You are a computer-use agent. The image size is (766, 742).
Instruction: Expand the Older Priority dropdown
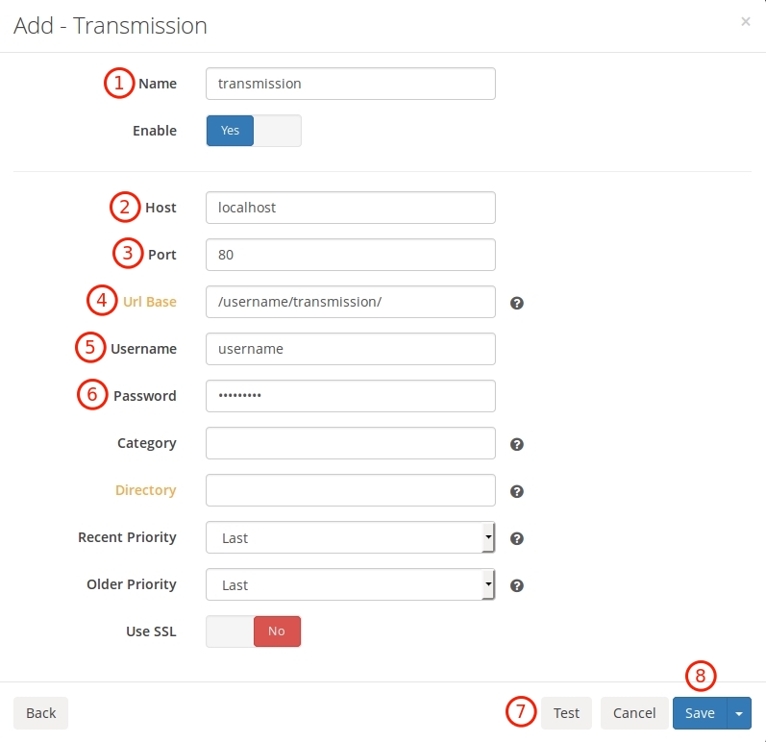tap(350, 584)
